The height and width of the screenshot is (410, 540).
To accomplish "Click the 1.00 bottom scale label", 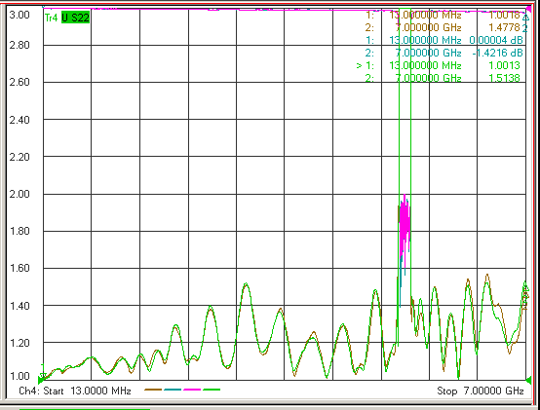I will point(19,376).
